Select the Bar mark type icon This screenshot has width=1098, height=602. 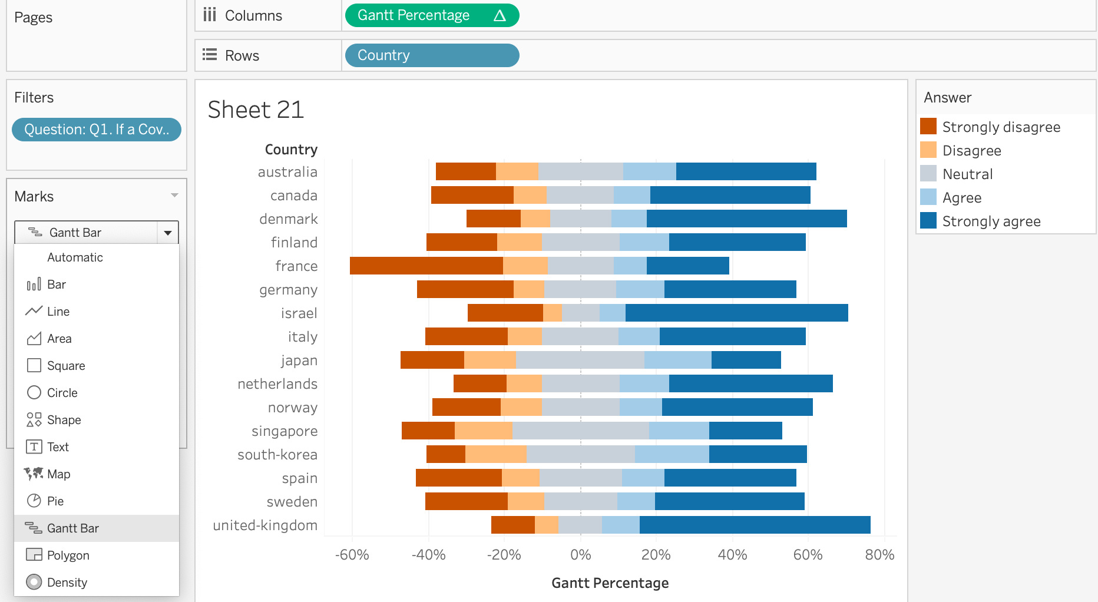pyautogui.click(x=34, y=285)
